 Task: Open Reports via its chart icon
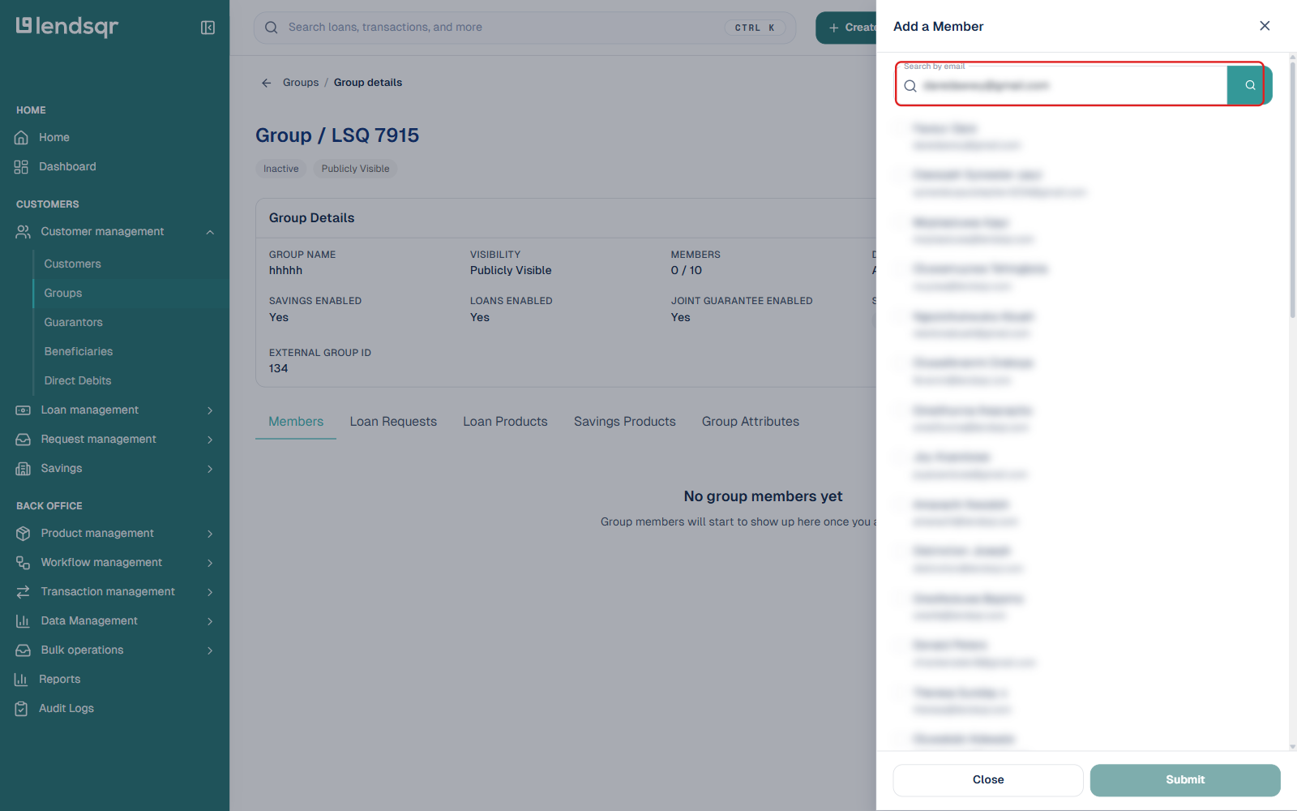coord(22,680)
